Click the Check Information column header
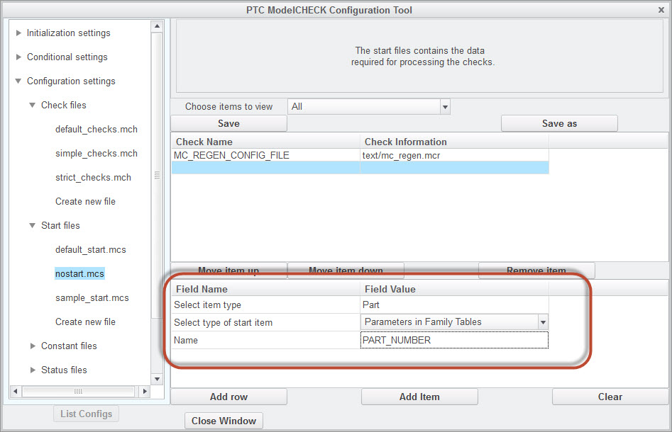Screen dimensions: 672x432 coord(454,142)
